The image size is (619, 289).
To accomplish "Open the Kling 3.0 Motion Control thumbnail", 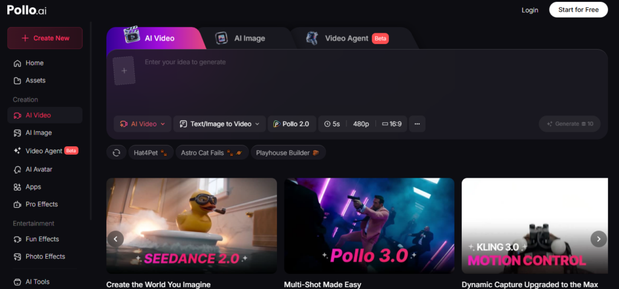I will 535,226.
